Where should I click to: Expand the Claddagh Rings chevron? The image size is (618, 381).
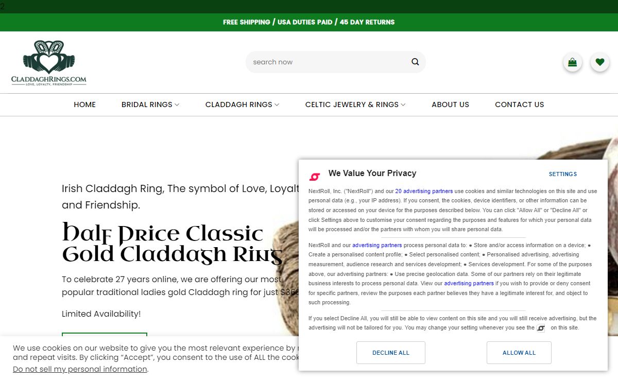pyautogui.click(x=277, y=105)
